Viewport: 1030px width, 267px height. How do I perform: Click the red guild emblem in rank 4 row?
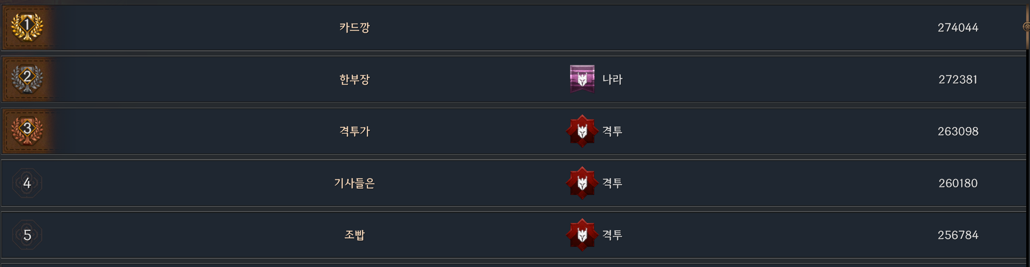(582, 183)
